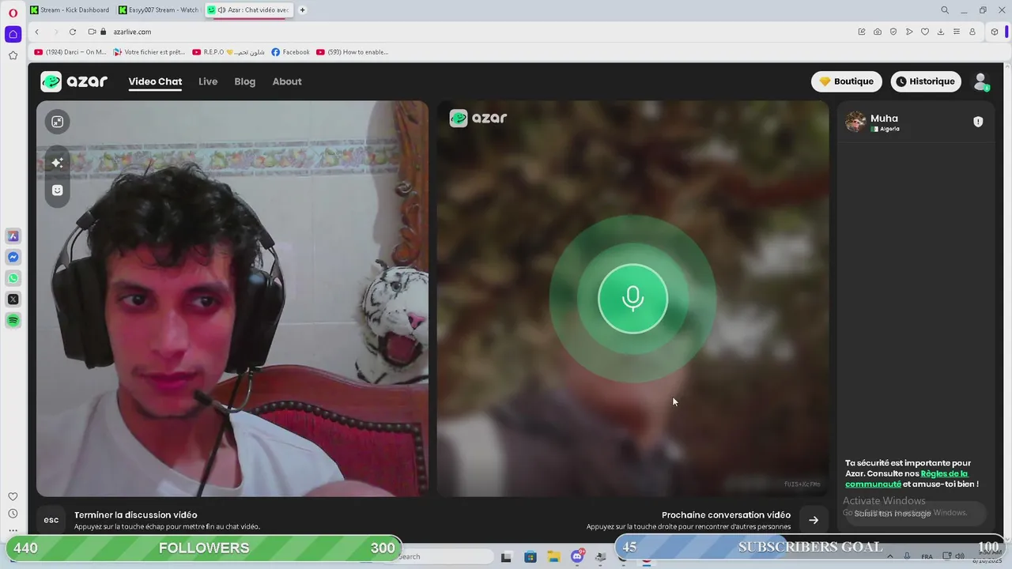Open the Historique button

click(926, 81)
